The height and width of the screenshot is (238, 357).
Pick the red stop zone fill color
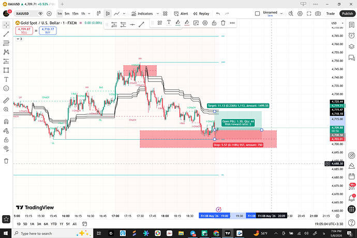pos(187,23)
